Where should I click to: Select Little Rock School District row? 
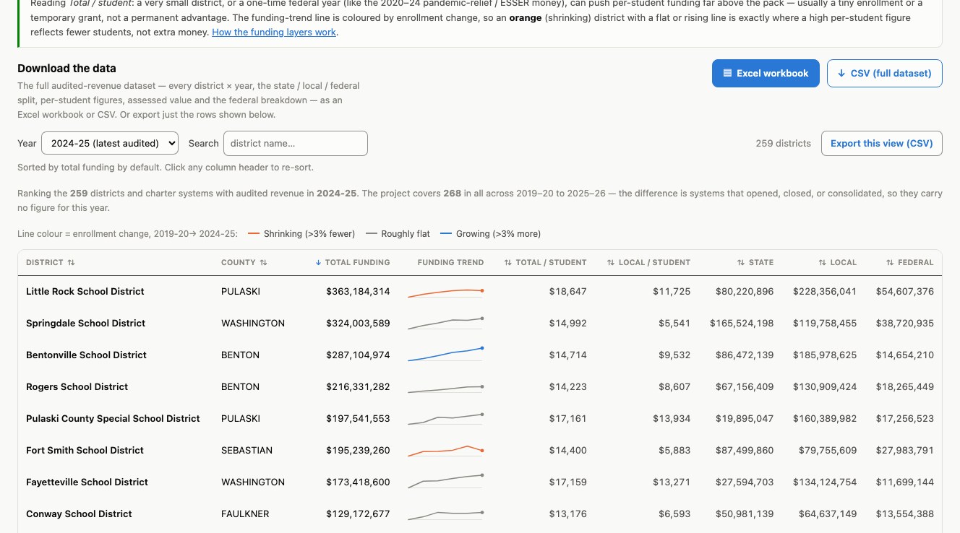[x=480, y=291]
